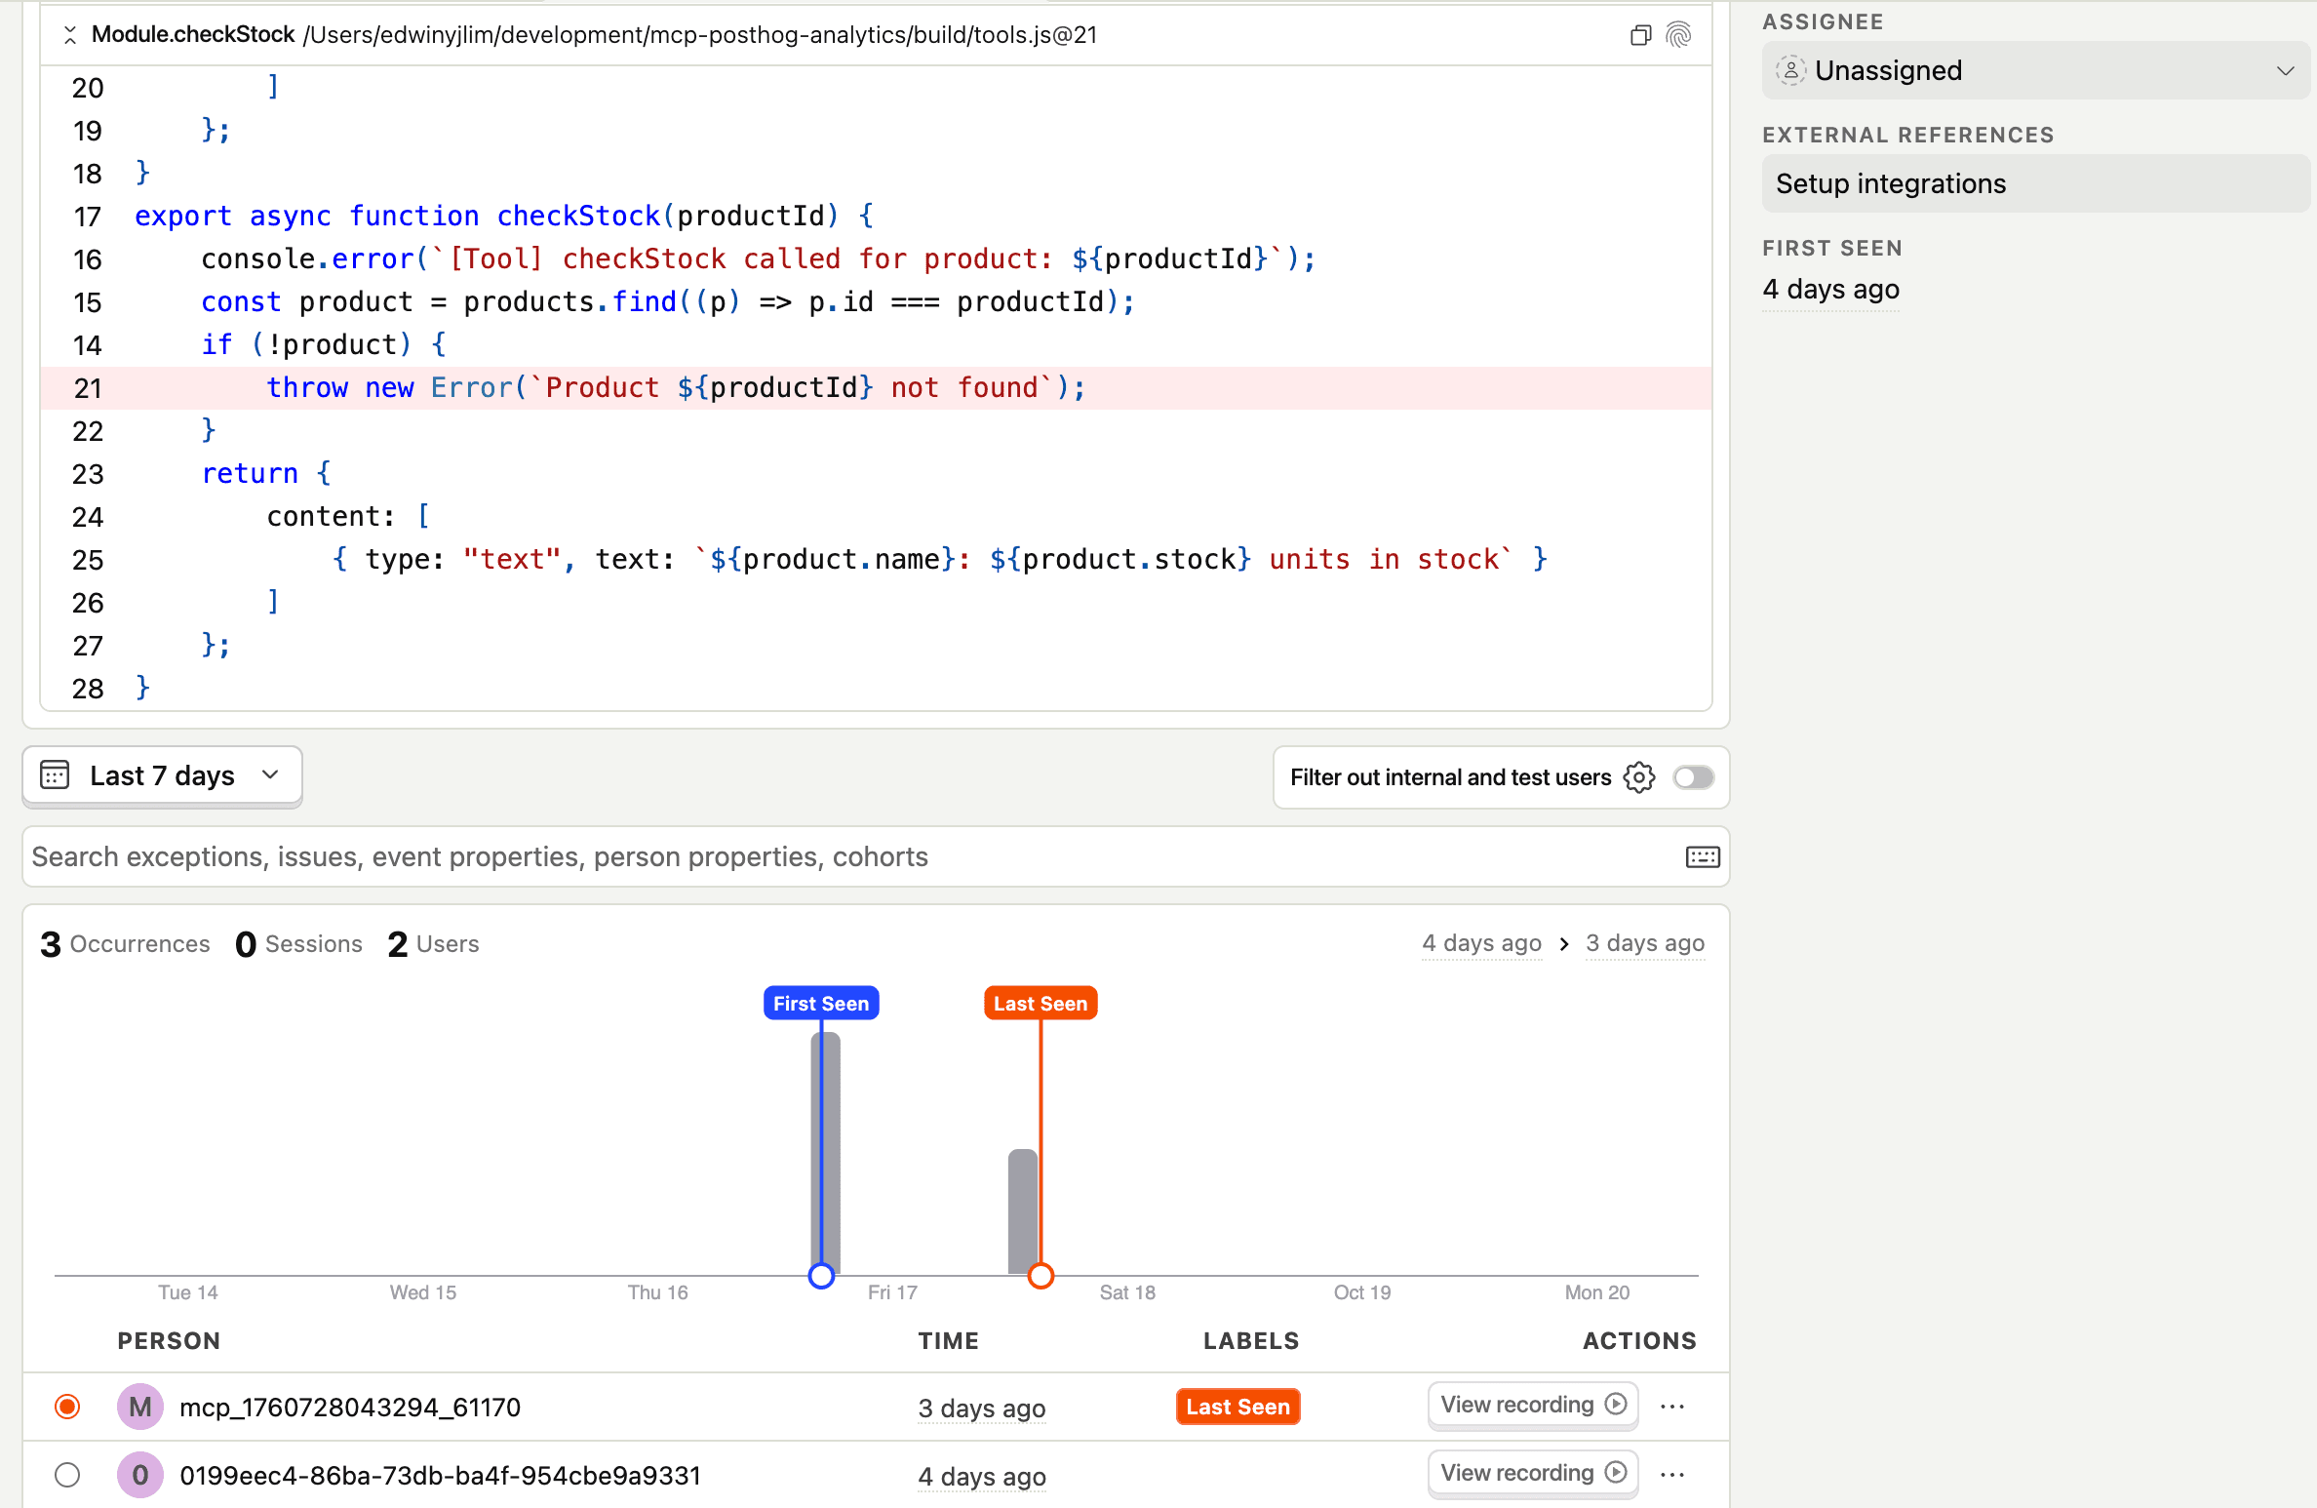Open internal user filter settings gear
Image resolution: width=2317 pixels, height=1508 pixels.
(1639, 777)
